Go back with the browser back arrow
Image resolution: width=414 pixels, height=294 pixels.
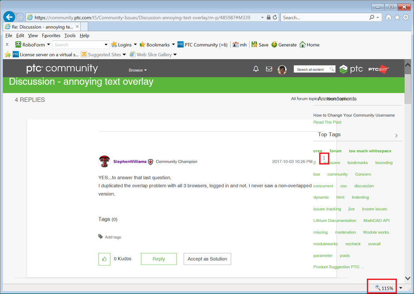coord(9,17)
